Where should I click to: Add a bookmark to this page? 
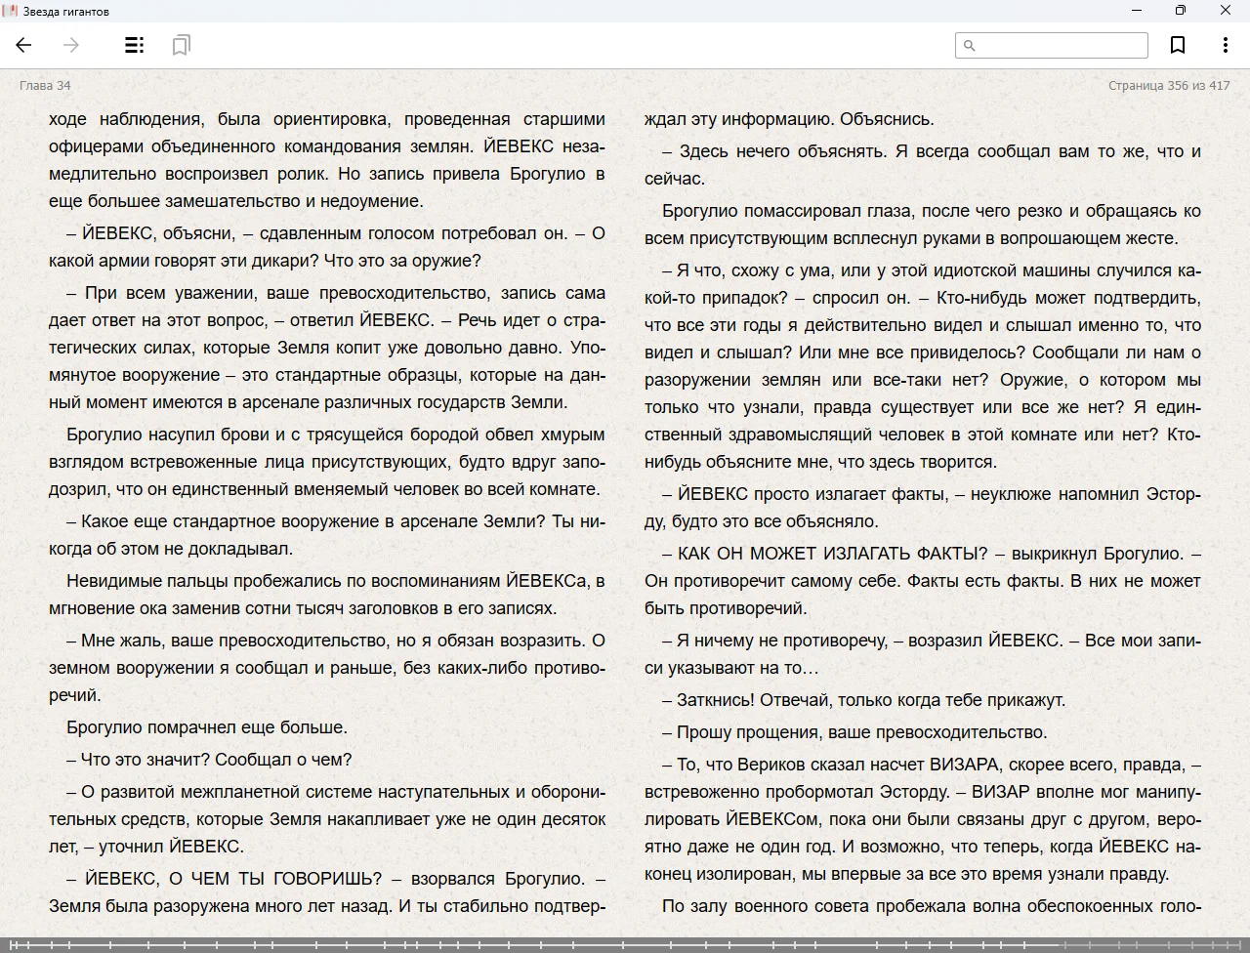pyautogui.click(x=1178, y=45)
